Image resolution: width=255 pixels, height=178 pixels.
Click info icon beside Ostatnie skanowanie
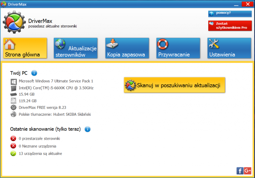pos(88,129)
